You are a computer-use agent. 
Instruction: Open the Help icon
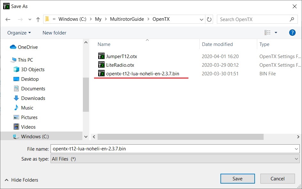click(x=292, y=33)
